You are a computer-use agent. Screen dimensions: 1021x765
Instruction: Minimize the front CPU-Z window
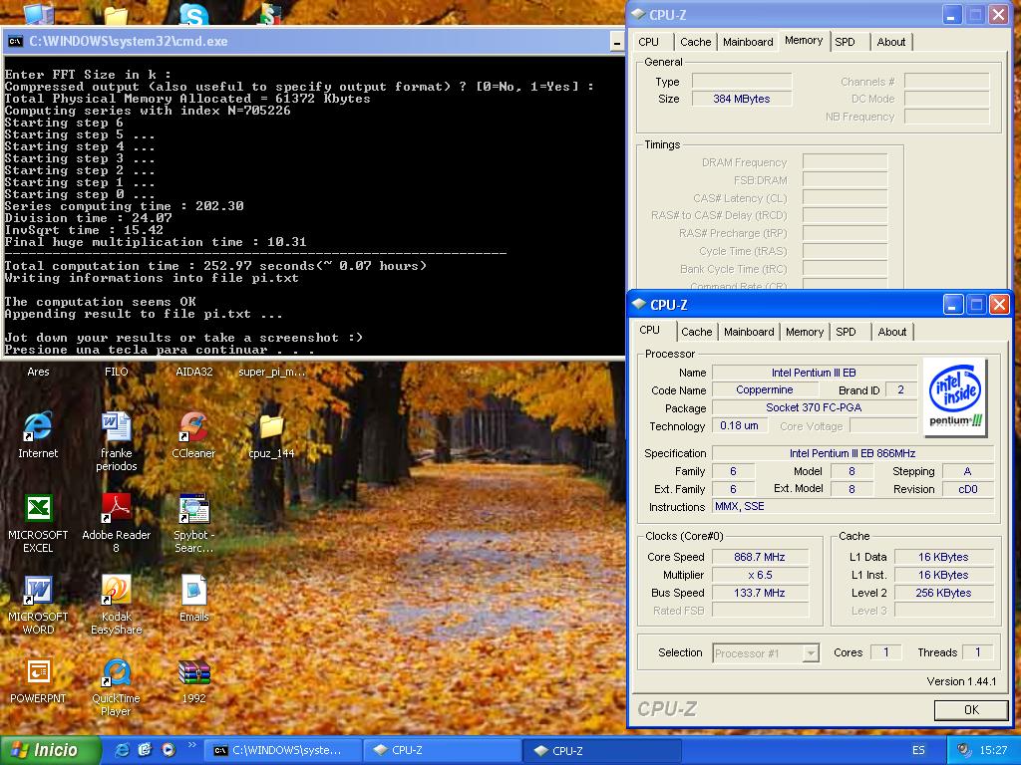pos(952,305)
